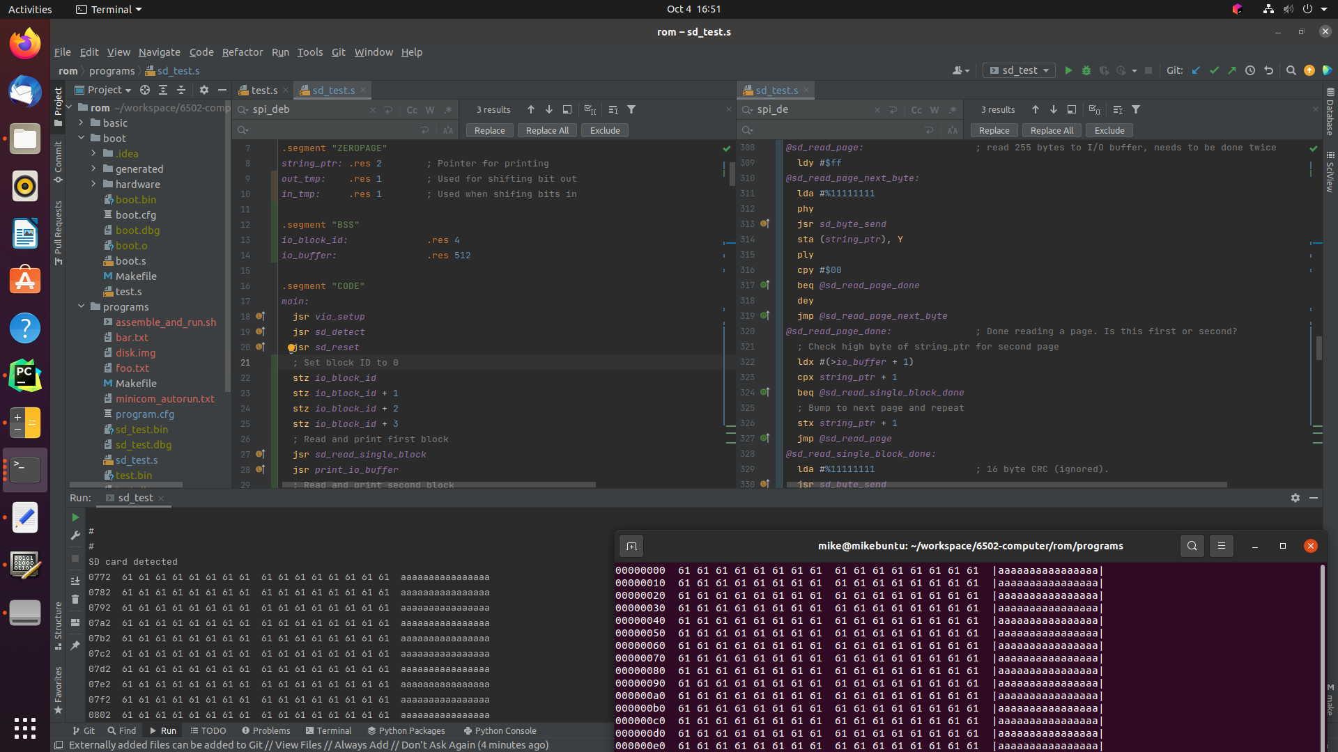This screenshot has width=1338, height=752.
Task: Open the PyCharm icon in the Ubuntu dock
Action: tap(25, 375)
